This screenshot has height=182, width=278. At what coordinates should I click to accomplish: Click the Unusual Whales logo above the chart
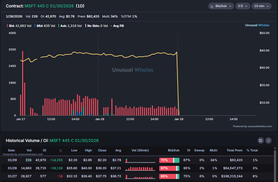tap(257, 25)
